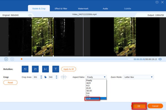The height and width of the screenshot is (110, 166).
Task: Click the playback timeline track
Action: click(75, 59)
